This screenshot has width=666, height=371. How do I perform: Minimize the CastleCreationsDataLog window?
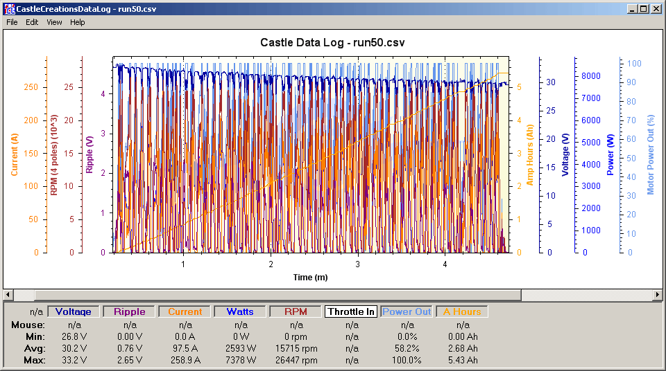[x=633, y=9]
